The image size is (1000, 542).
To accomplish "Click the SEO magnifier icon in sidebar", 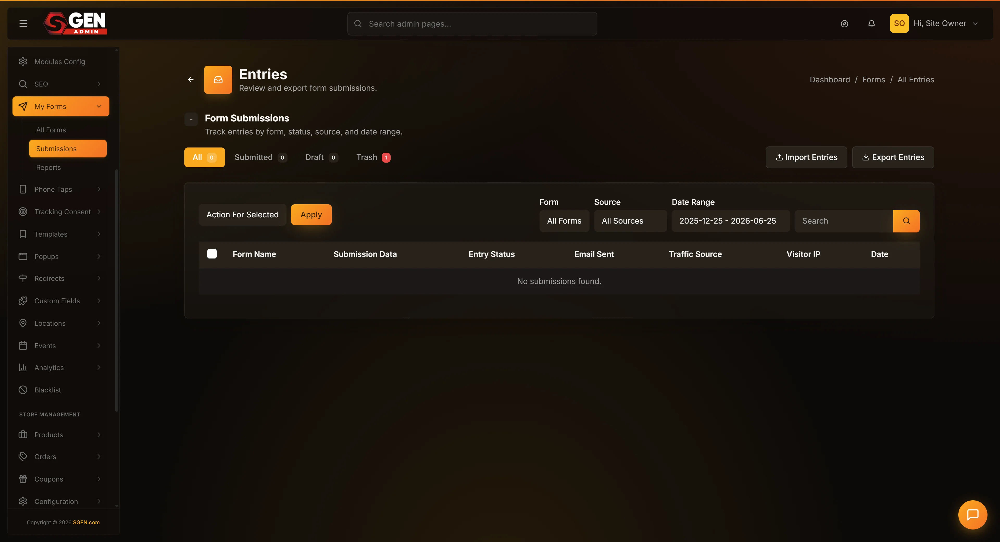I will (x=23, y=84).
